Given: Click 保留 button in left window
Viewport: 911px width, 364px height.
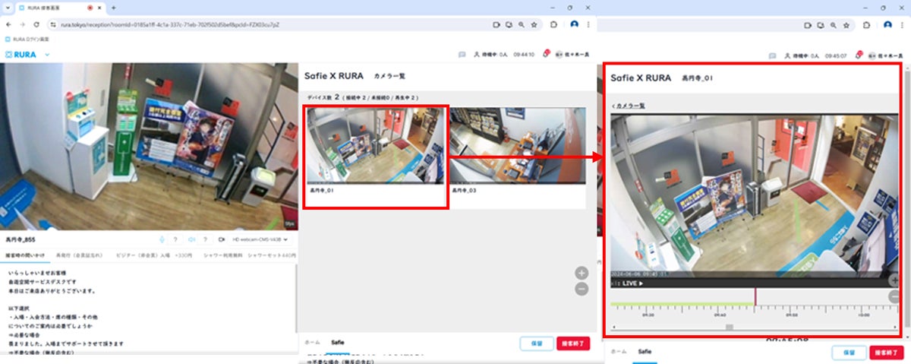Looking at the screenshot, I should click(x=537, y=343).
